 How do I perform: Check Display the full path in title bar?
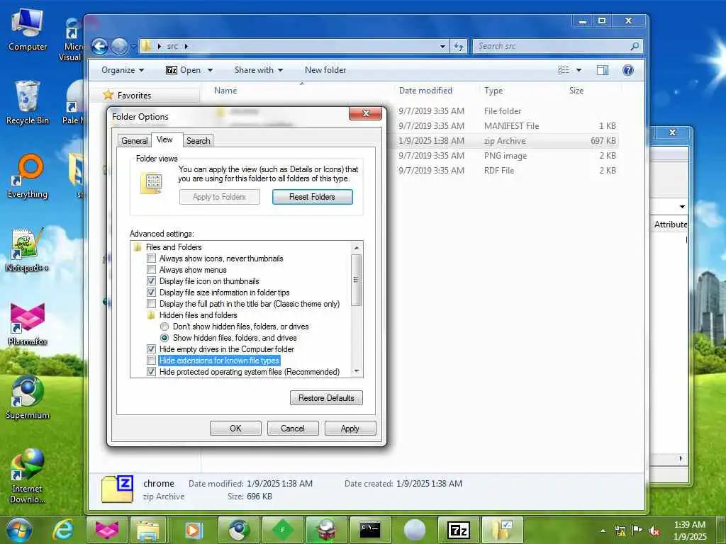click(x=151, y=303)
